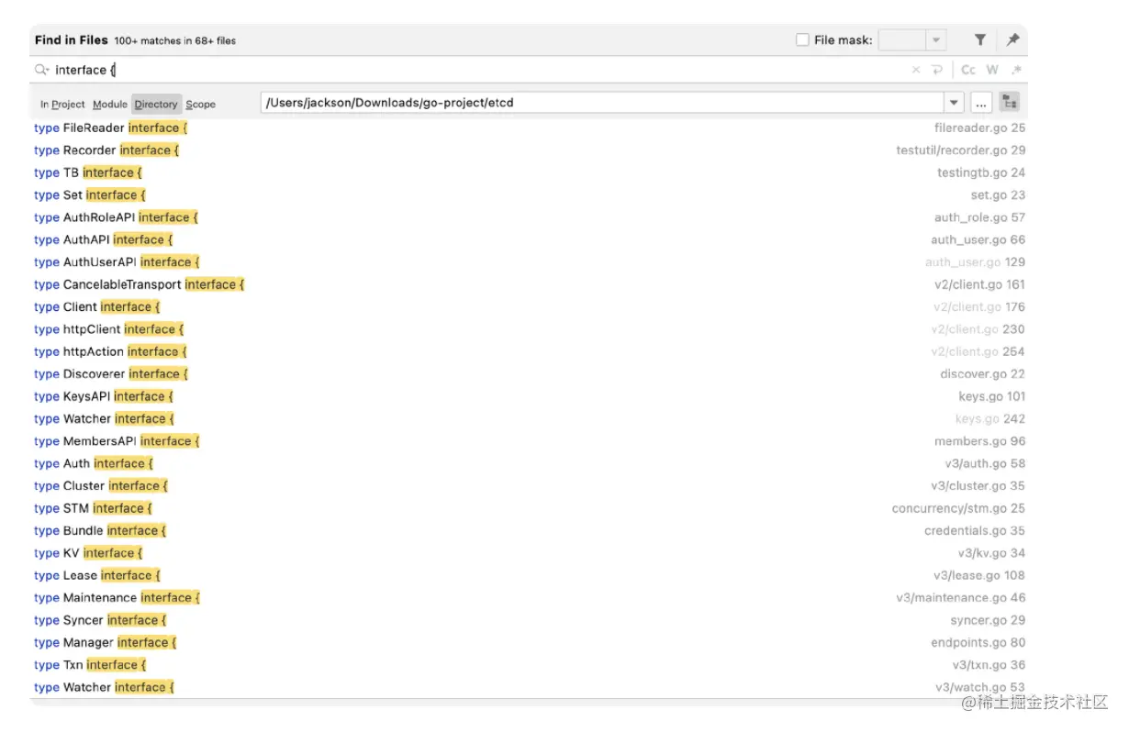
Task: Switch to In Project scope tab
Action: coord(62,105)
